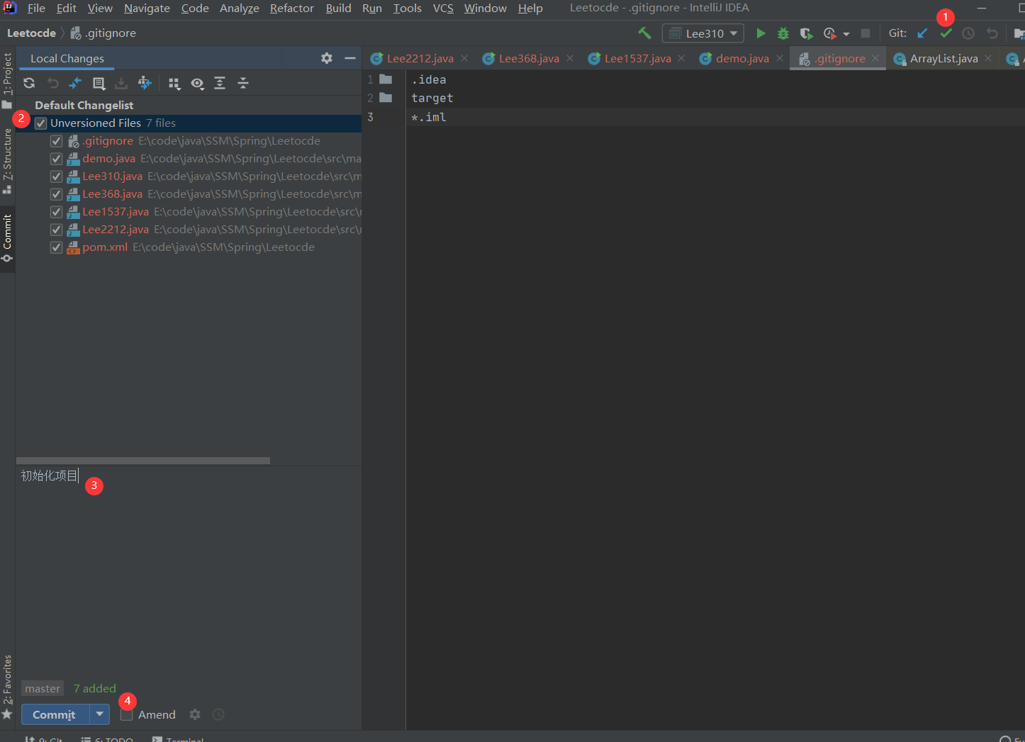This screenshot has height=742, width=1025.
Task: Click the Shelve icon in changes toolbar
Action: coord(121,83)
